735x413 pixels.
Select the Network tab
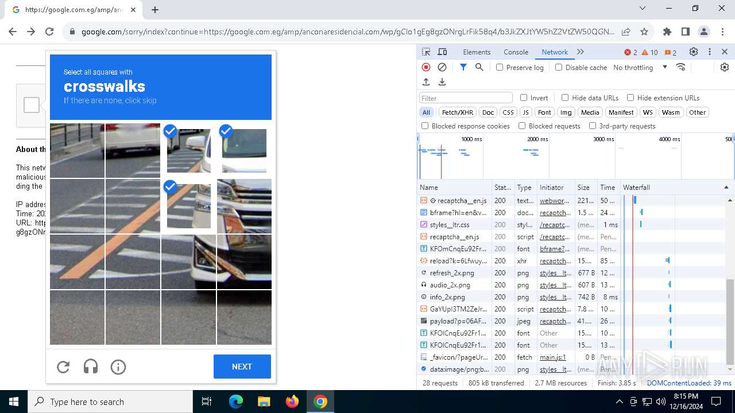[x=555, y=52]
